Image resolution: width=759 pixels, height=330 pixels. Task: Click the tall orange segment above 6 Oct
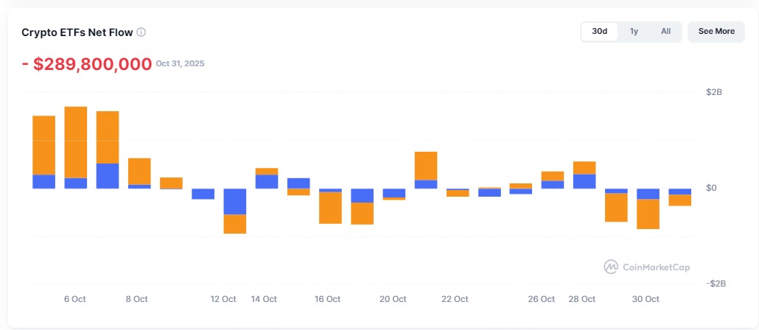pos(76,142)
